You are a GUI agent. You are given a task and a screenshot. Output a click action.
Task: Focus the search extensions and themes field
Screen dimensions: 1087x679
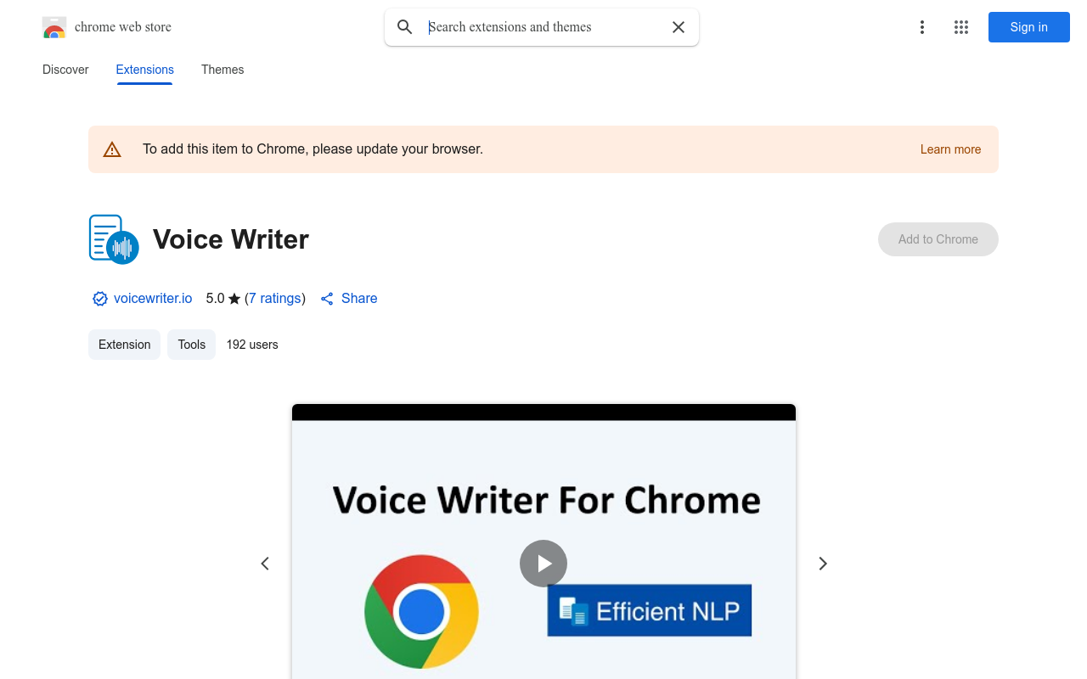point(543,27)
